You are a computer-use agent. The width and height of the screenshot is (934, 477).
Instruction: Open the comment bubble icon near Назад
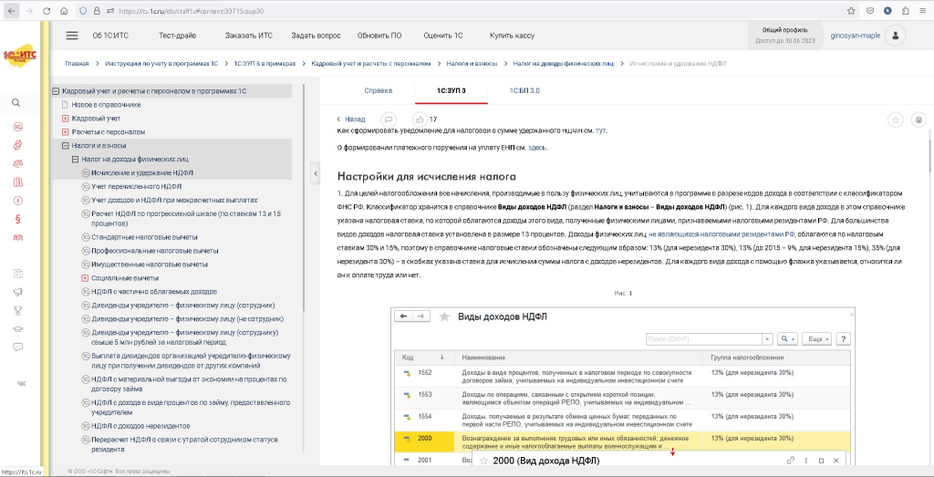389,119
